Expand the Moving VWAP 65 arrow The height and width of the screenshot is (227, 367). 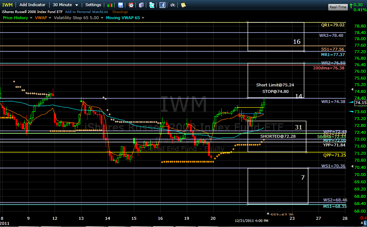[143, 18]
